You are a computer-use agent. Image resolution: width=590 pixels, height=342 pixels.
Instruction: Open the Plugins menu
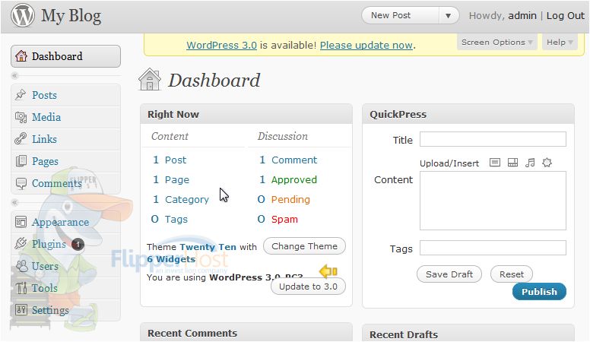tap(66, 244)
